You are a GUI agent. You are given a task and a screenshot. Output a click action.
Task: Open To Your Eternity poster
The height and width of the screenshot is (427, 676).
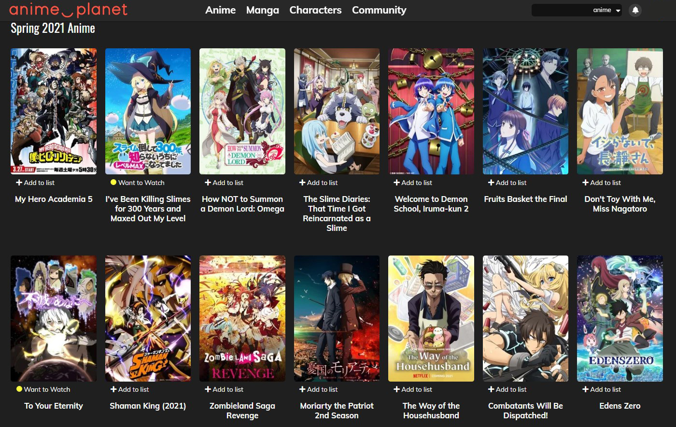tap(54, 318)
